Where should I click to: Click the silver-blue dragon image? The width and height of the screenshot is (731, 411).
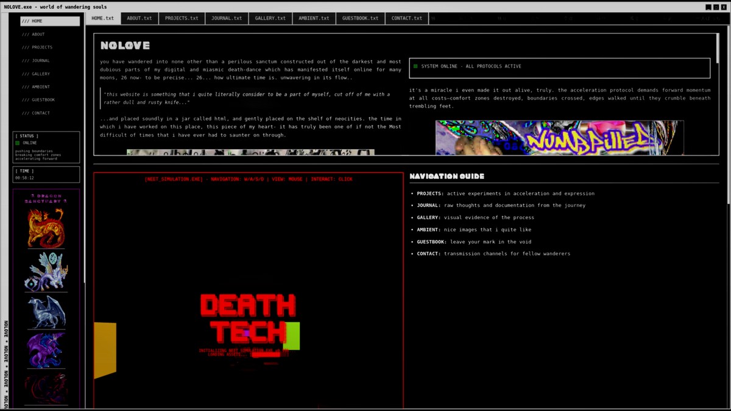(x=46, y=312)
